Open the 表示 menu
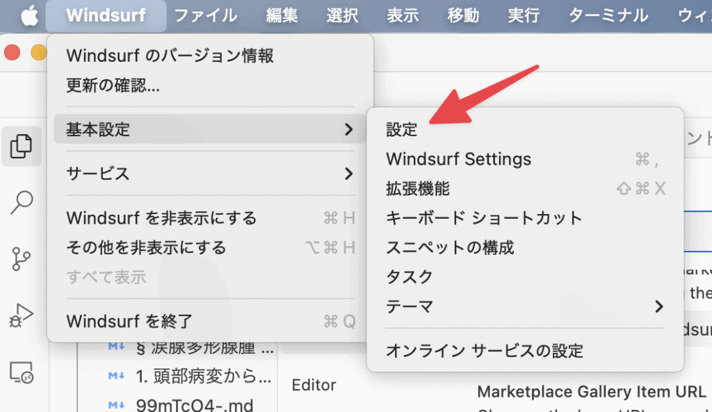 (403, 16)
